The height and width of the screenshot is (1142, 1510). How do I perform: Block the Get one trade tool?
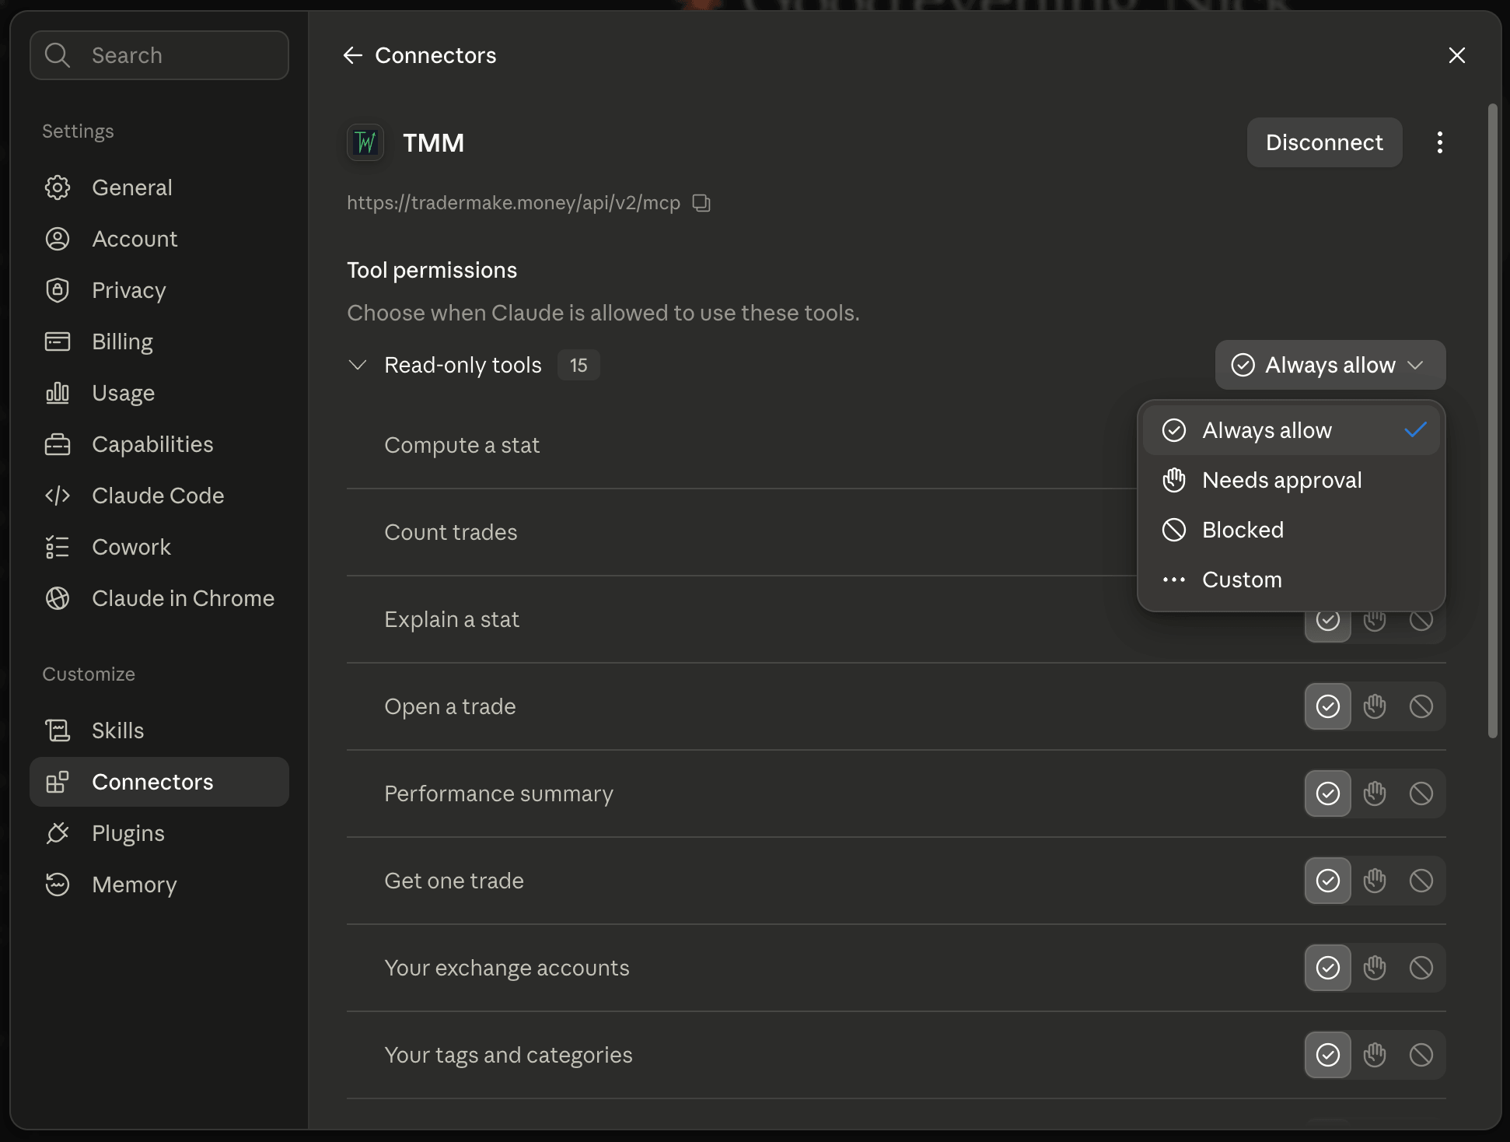click(1421, 881)
